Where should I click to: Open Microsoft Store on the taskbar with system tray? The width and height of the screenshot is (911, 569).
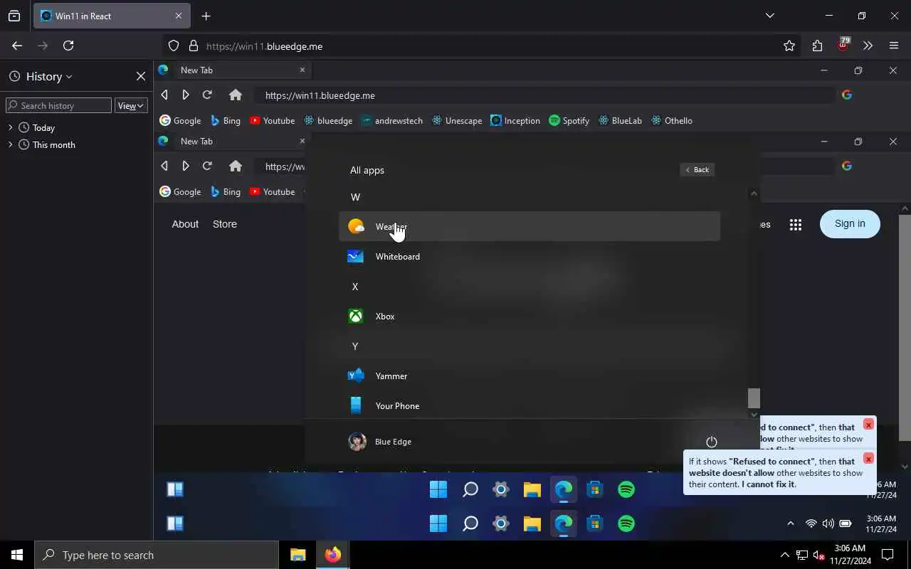click(595, 523)
